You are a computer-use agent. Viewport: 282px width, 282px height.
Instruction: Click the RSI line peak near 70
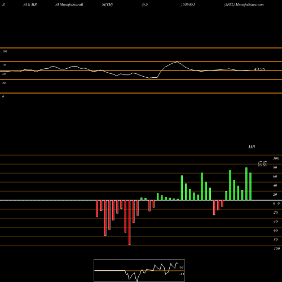177,62
